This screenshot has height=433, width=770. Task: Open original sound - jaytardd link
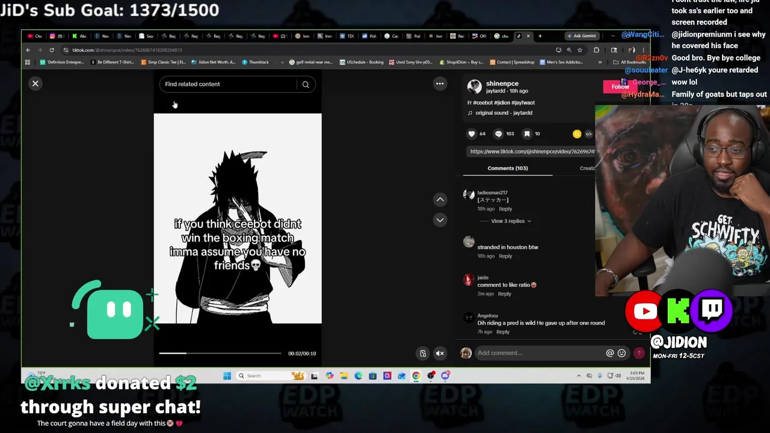(504, 113)
